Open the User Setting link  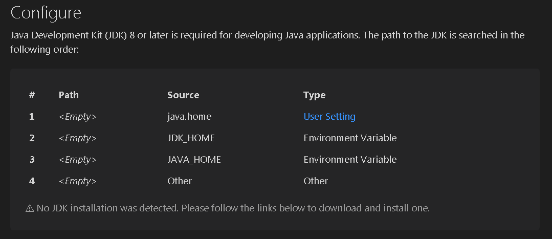(x=329, y=117)
